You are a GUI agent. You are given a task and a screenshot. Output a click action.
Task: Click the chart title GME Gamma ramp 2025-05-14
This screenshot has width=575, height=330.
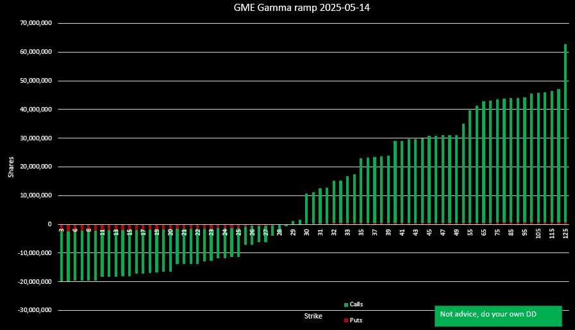pos(302,8)
